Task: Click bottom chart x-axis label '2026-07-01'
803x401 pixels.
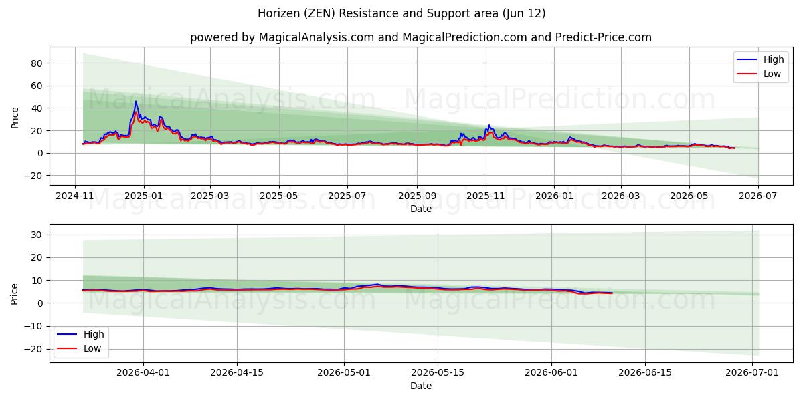Action: click(x=752, y=374)
